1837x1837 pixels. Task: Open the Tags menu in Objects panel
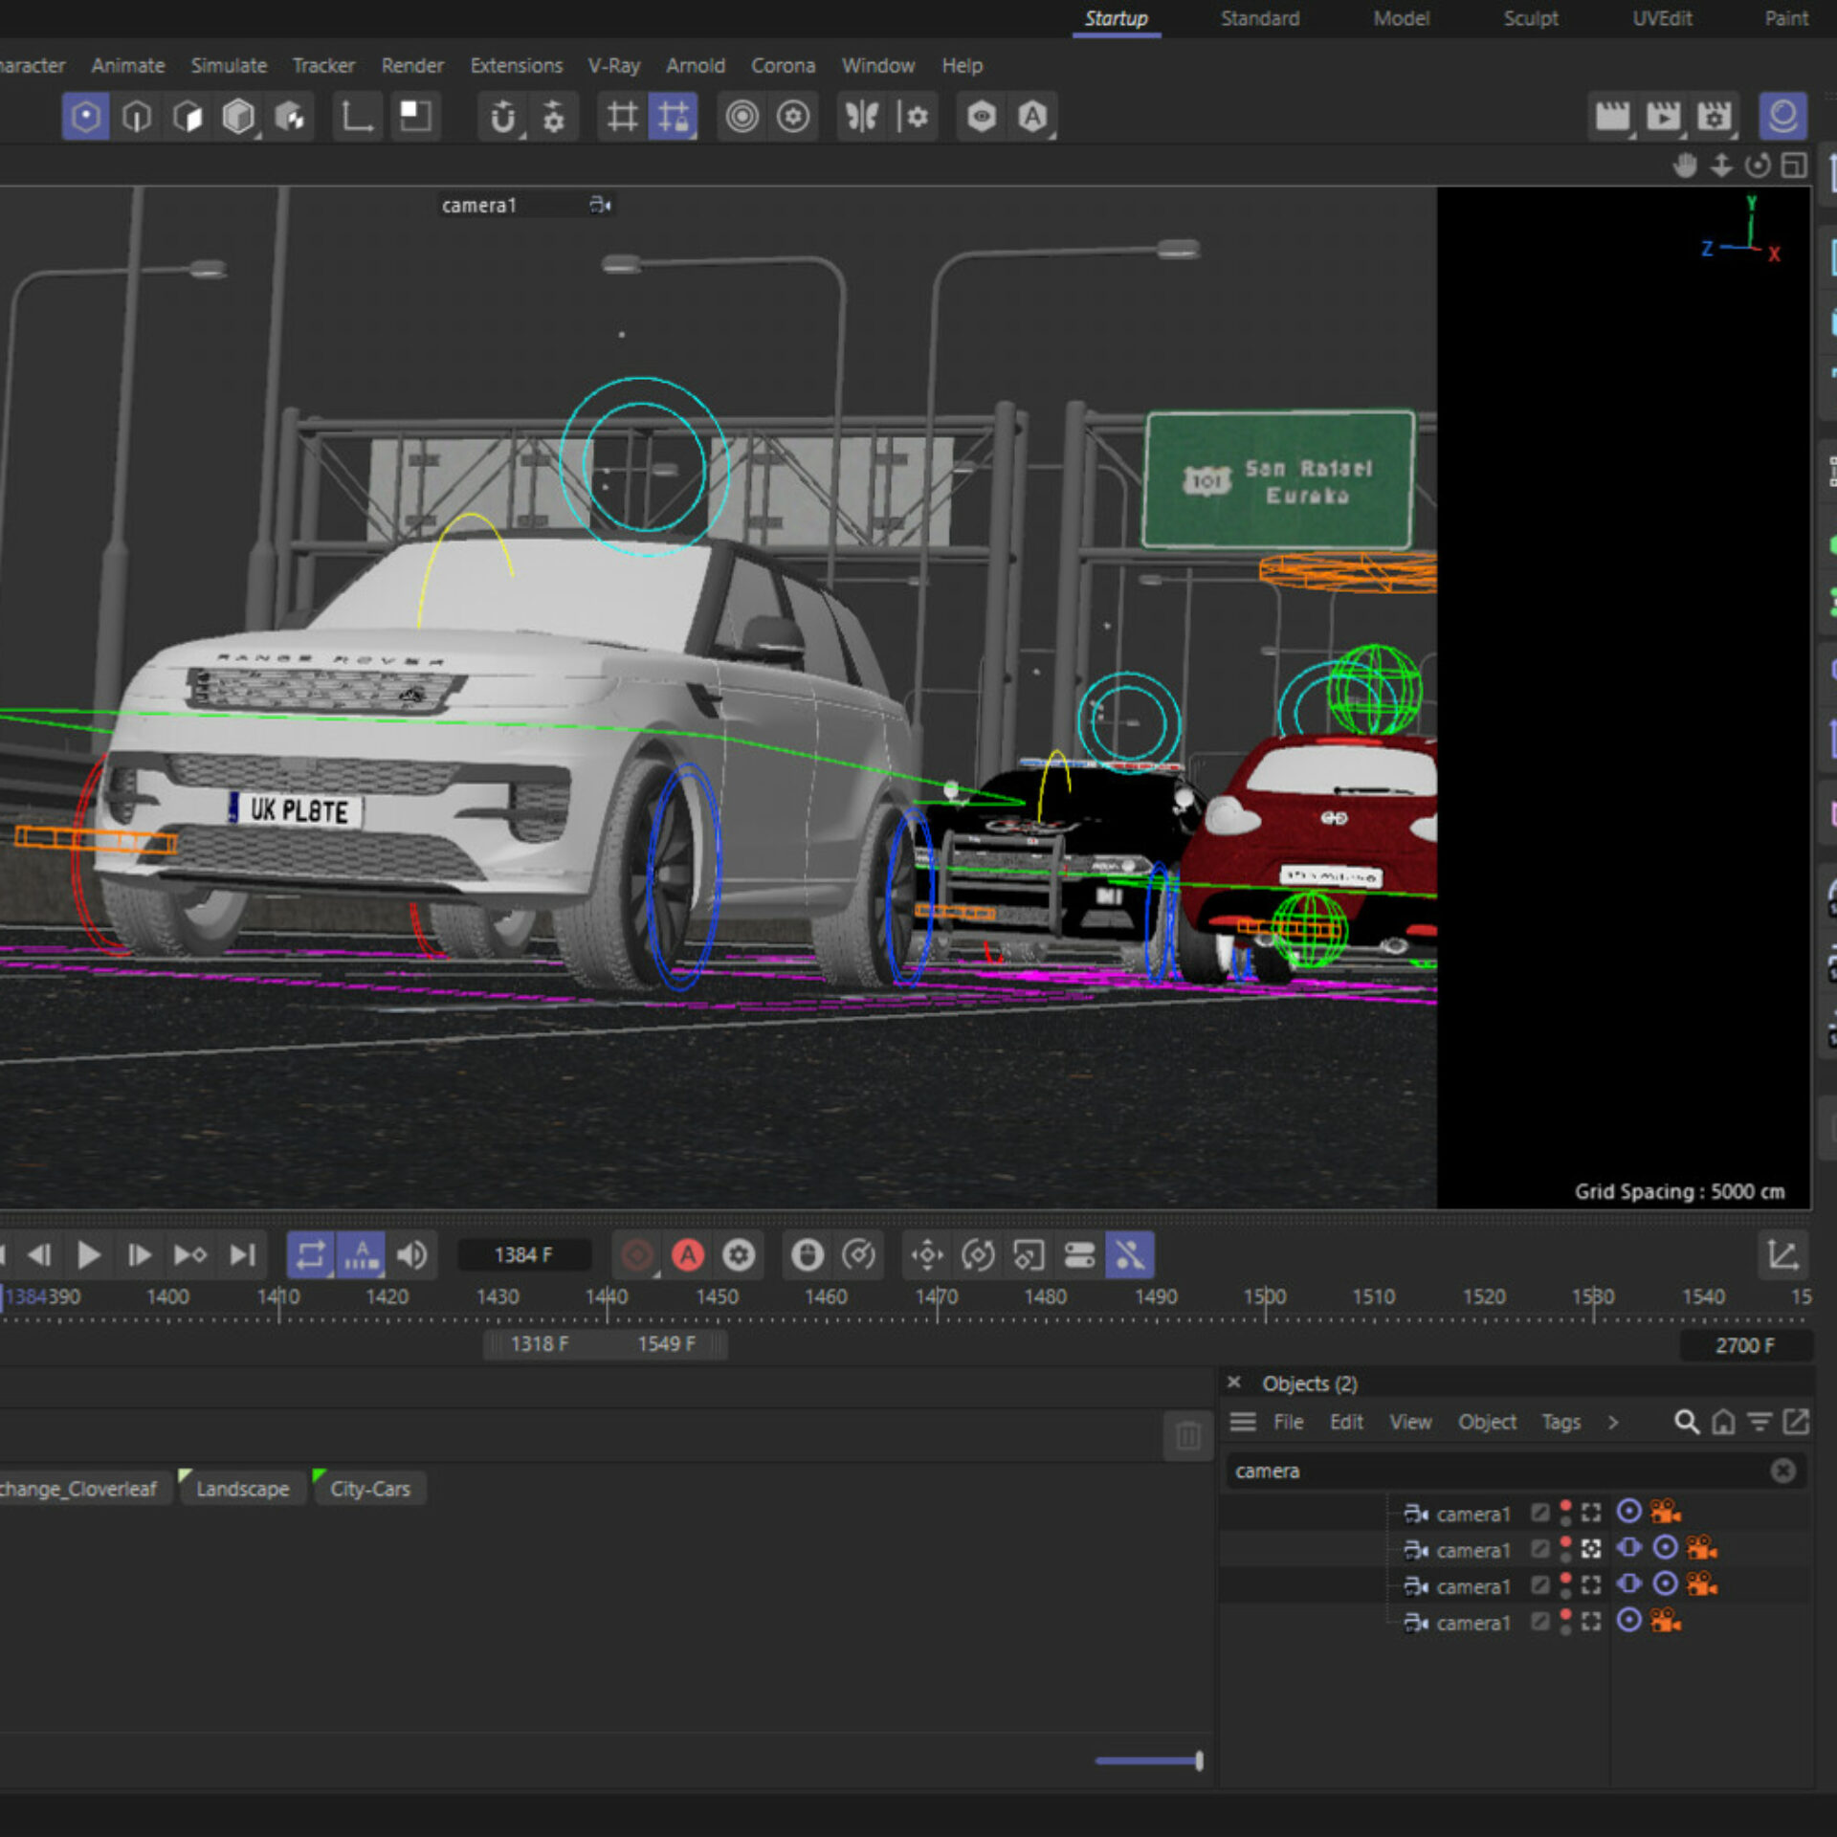coord(1560,1422)
